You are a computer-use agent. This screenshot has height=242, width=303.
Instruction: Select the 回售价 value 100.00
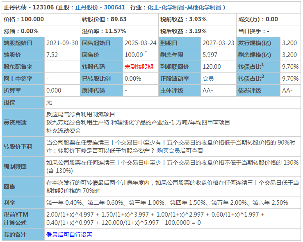[134, 55]
